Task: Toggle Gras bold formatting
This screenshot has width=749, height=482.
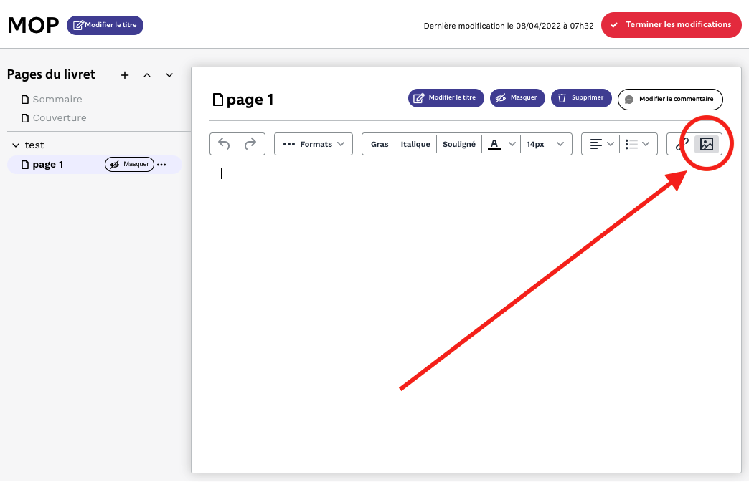Action: click(x=379, y=144)
